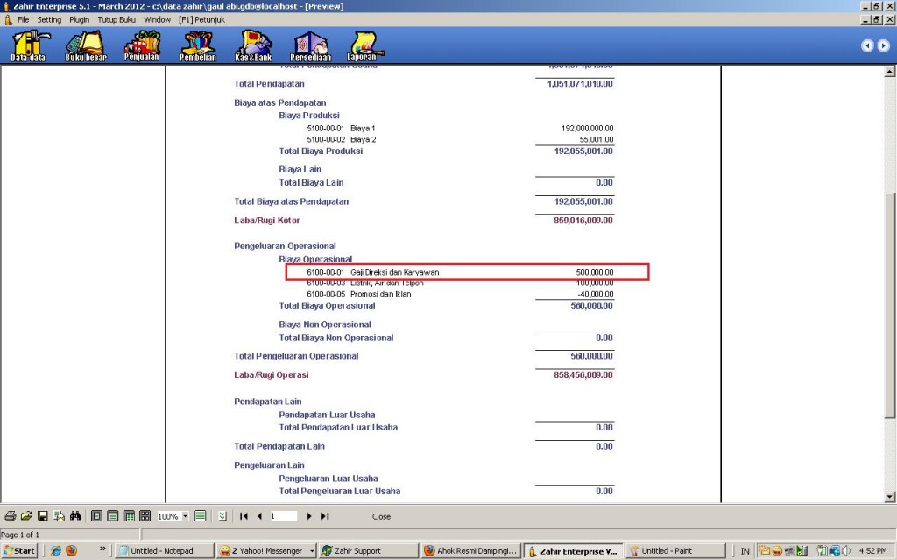Click the 6100-00-05 Promosi dan Iklan row
897x560 pixels.
pyautogui.click(x=460, y=294)
